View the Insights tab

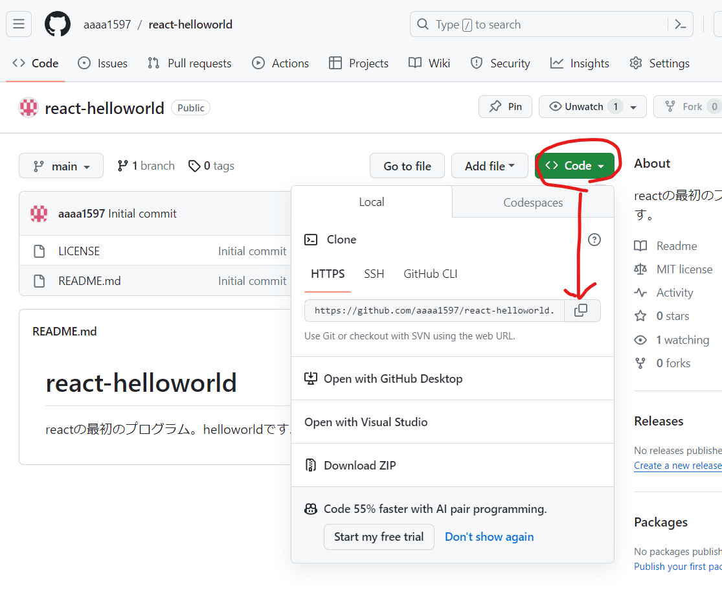pos(580,63)
